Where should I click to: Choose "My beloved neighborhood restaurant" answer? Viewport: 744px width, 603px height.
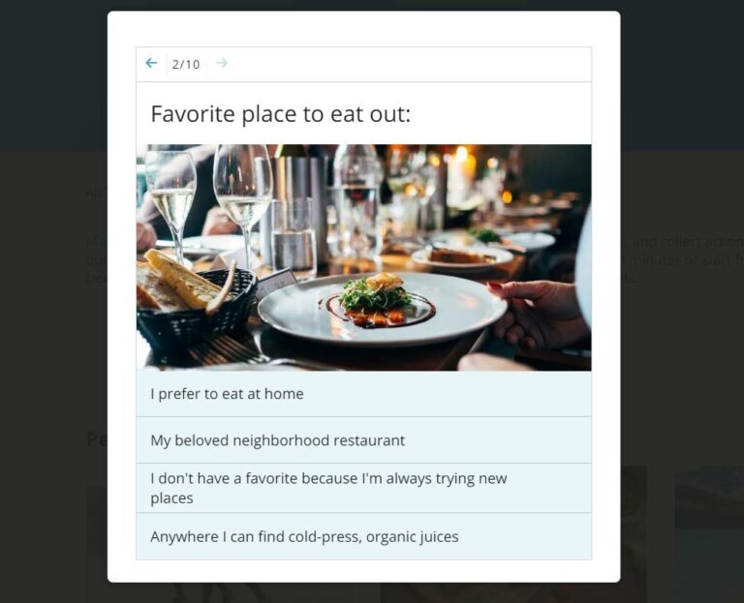click(x=363, y=440)
